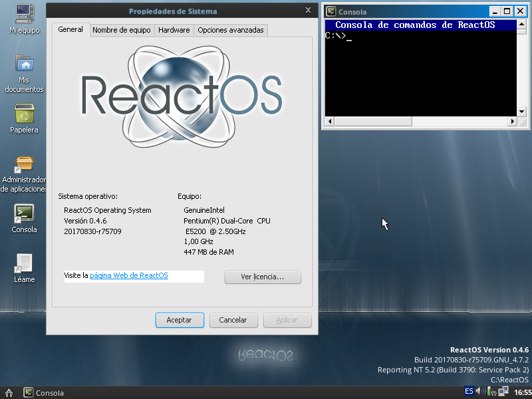
Task: Click the ReactOS Operating System text
Action: point(108,210)
